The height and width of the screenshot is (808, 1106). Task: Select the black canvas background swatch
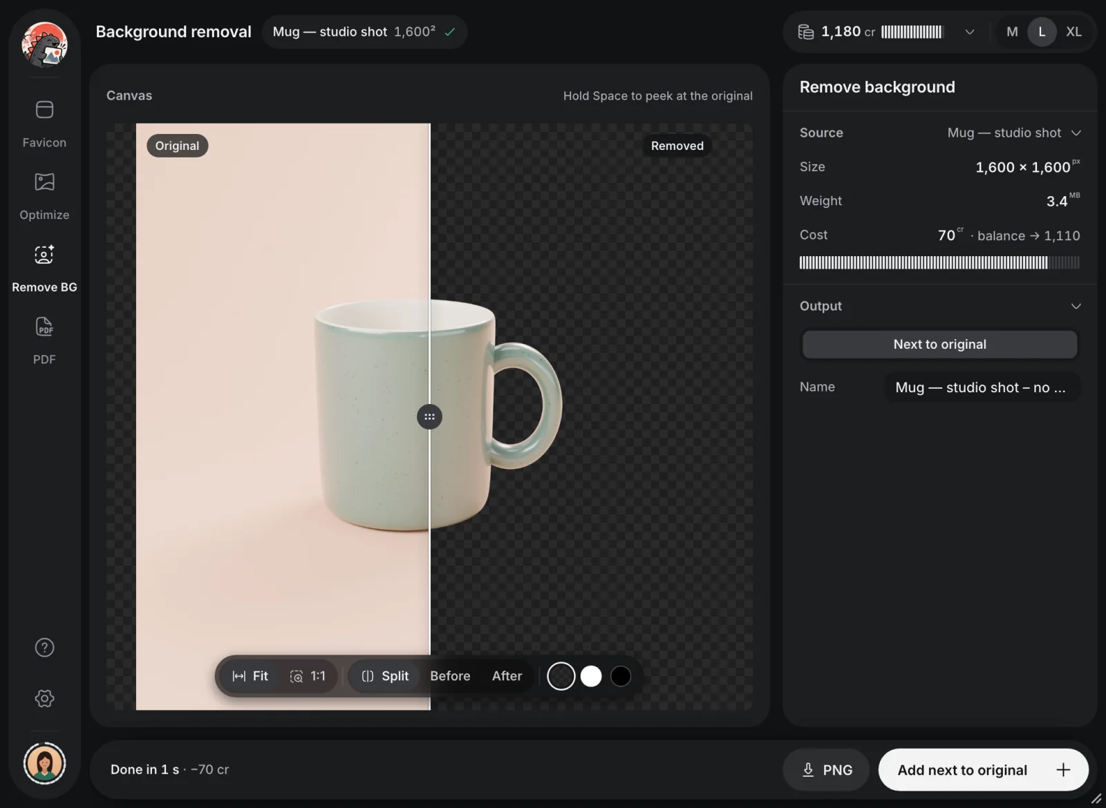[621, 676]
